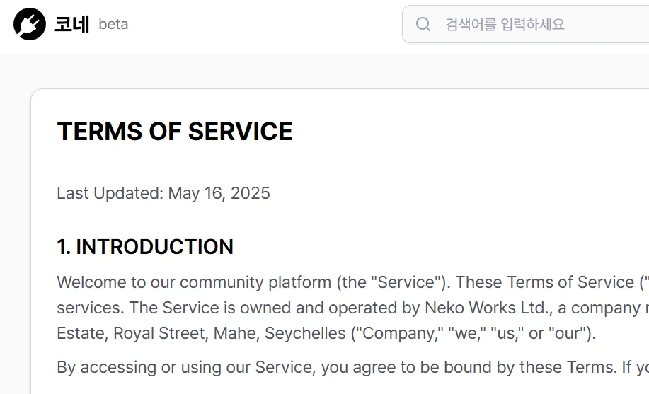Select the '1. INTRODUCTION' section heading
Viewport: 649px width, 394px height.
[x=145, y=247]
